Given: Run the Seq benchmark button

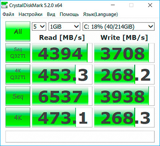Looking at the screenshot, I should (18, 96).
